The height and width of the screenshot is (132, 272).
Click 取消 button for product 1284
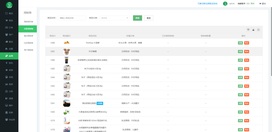pyautogui.click(x=247, y=77)
